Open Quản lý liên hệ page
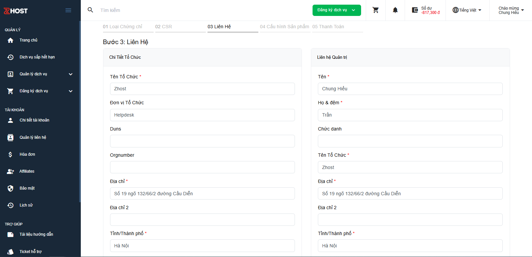The height and width of the screenshot is (257, 532). point(33,137)
